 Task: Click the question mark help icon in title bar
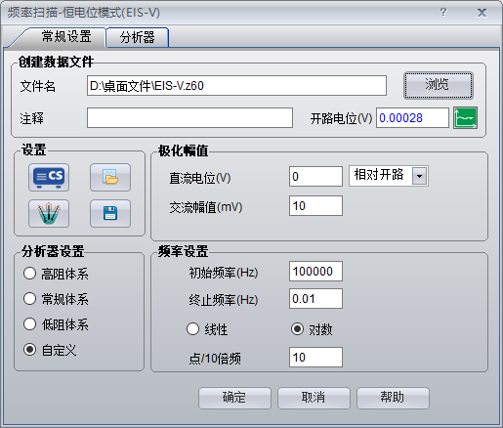click(443, 13)
